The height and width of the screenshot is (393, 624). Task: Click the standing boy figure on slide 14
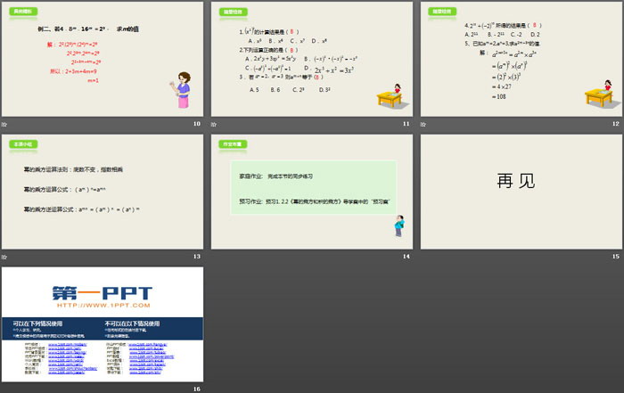tap(398, 226)
